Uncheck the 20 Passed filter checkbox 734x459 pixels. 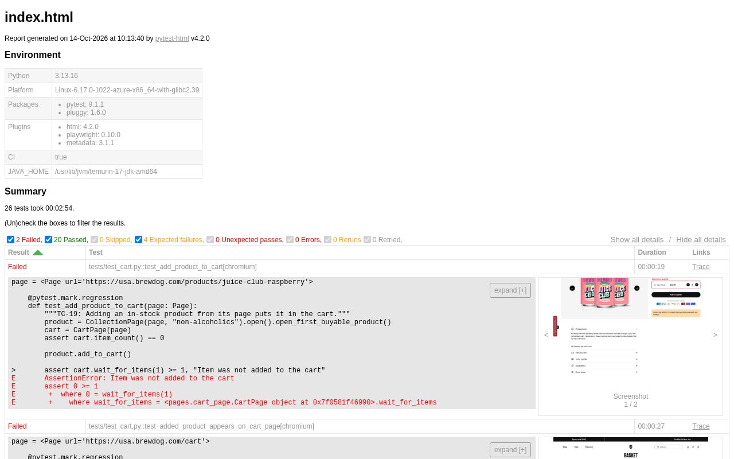click(48, 240)
